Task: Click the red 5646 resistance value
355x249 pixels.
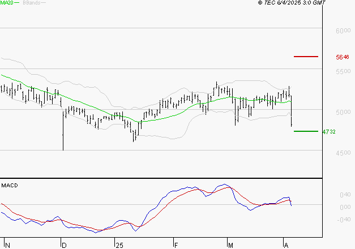Action: pyautogui.click(x=343, y=57)
